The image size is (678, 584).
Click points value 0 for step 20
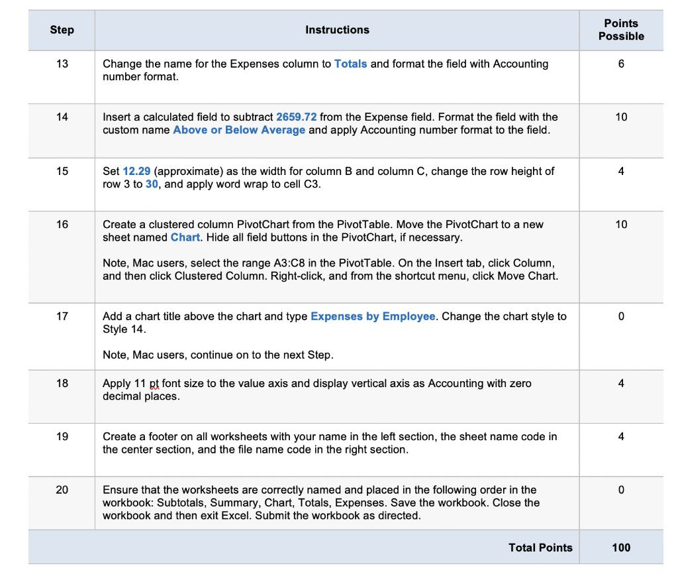[621, 490]
